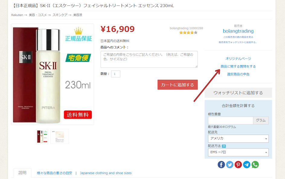Share via the Telegram icon

point(247,165)
